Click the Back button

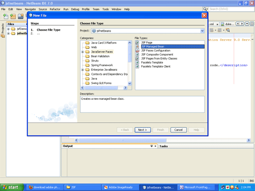(x=125, y=130)
